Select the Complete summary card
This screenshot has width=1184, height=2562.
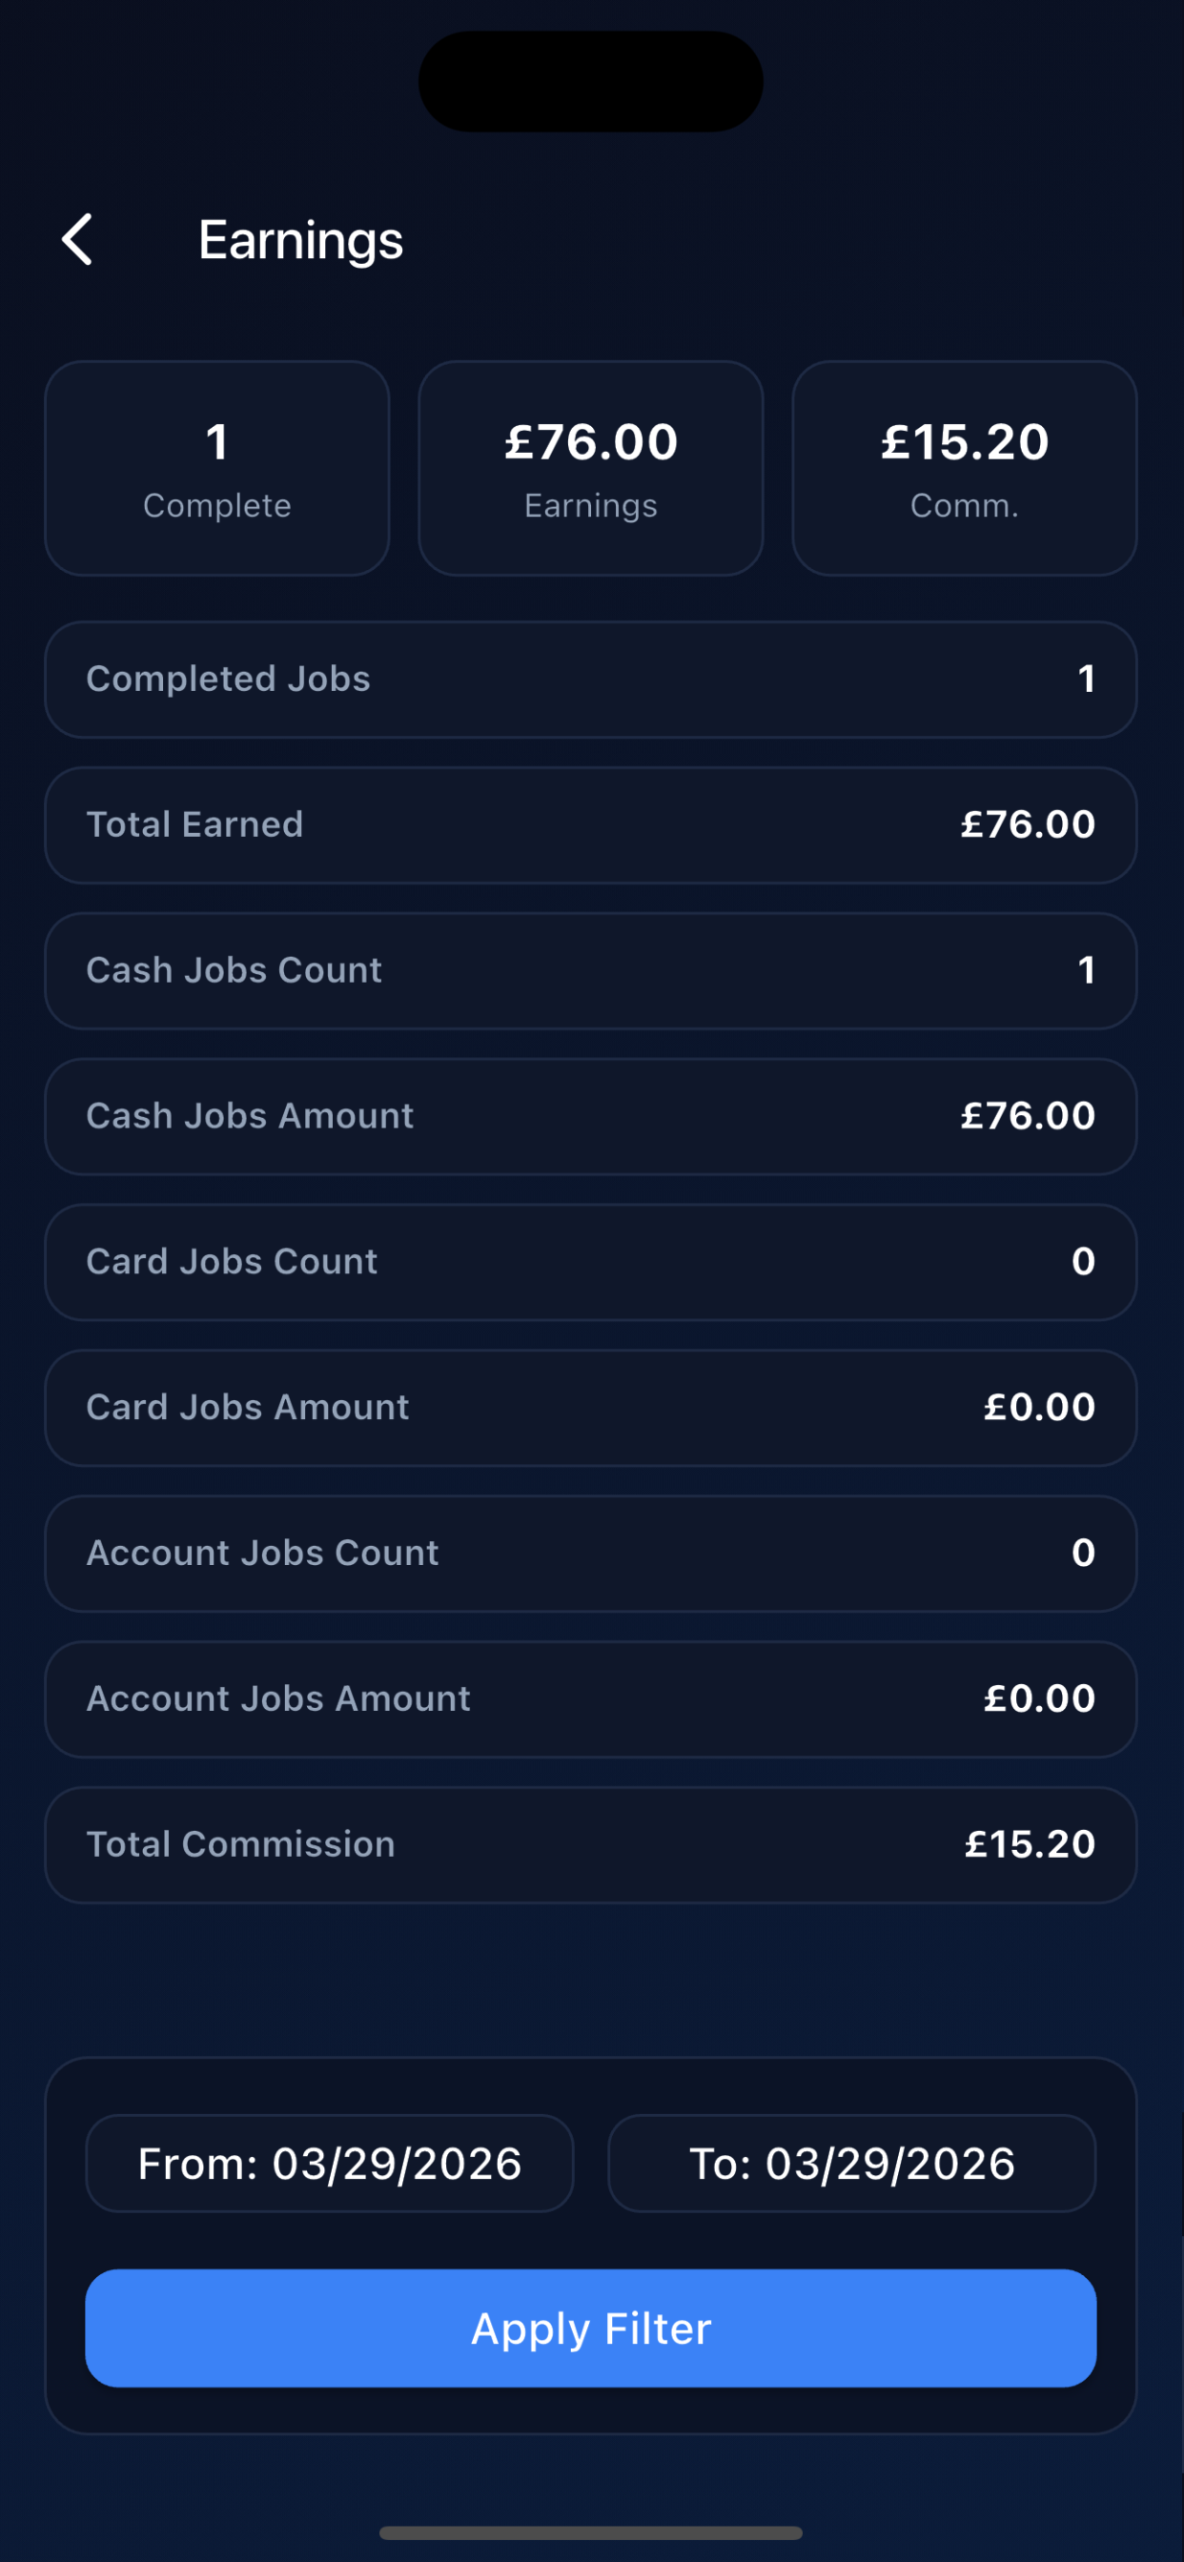217,468
